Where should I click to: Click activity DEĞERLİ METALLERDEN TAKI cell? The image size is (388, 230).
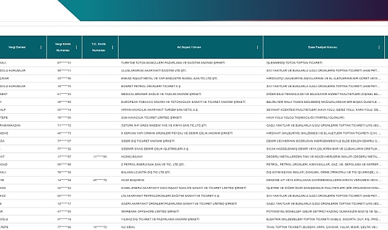click(324, 157)
